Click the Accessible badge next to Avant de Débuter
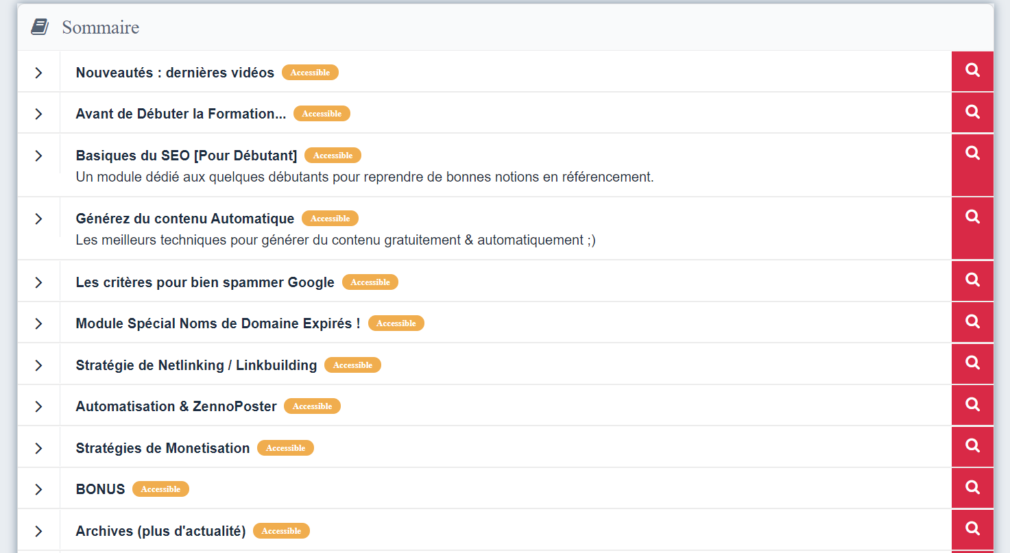1010x553 pixels. 322,114
